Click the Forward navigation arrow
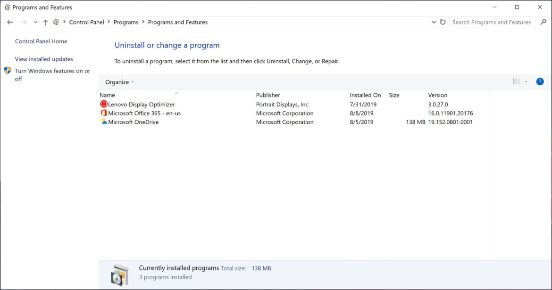 pos(24,22)
